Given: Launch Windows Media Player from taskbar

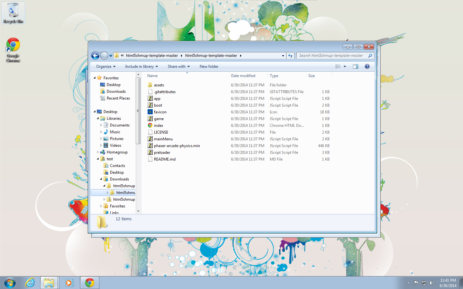Looking at the screenshot, I should point(69,283).
